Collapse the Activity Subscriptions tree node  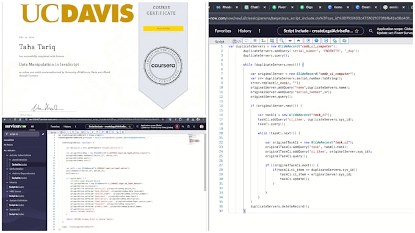point(7,155)
